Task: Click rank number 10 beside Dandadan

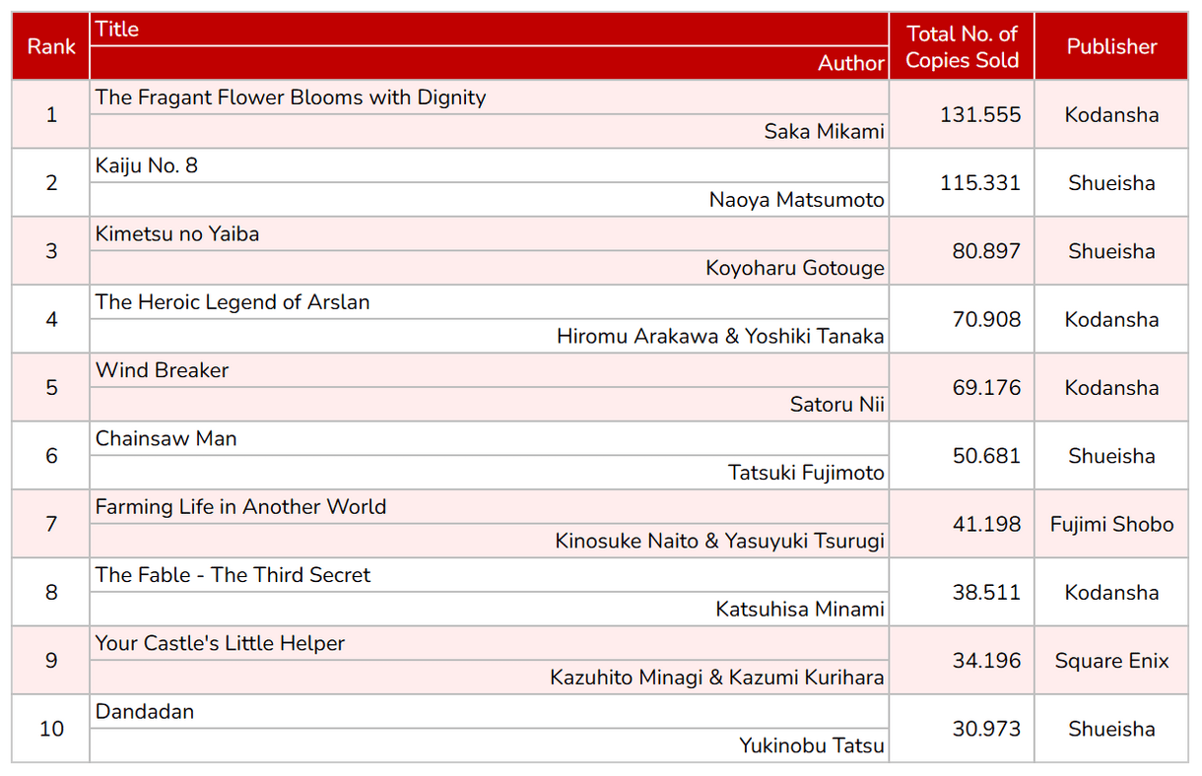Action: coord(51,729)
